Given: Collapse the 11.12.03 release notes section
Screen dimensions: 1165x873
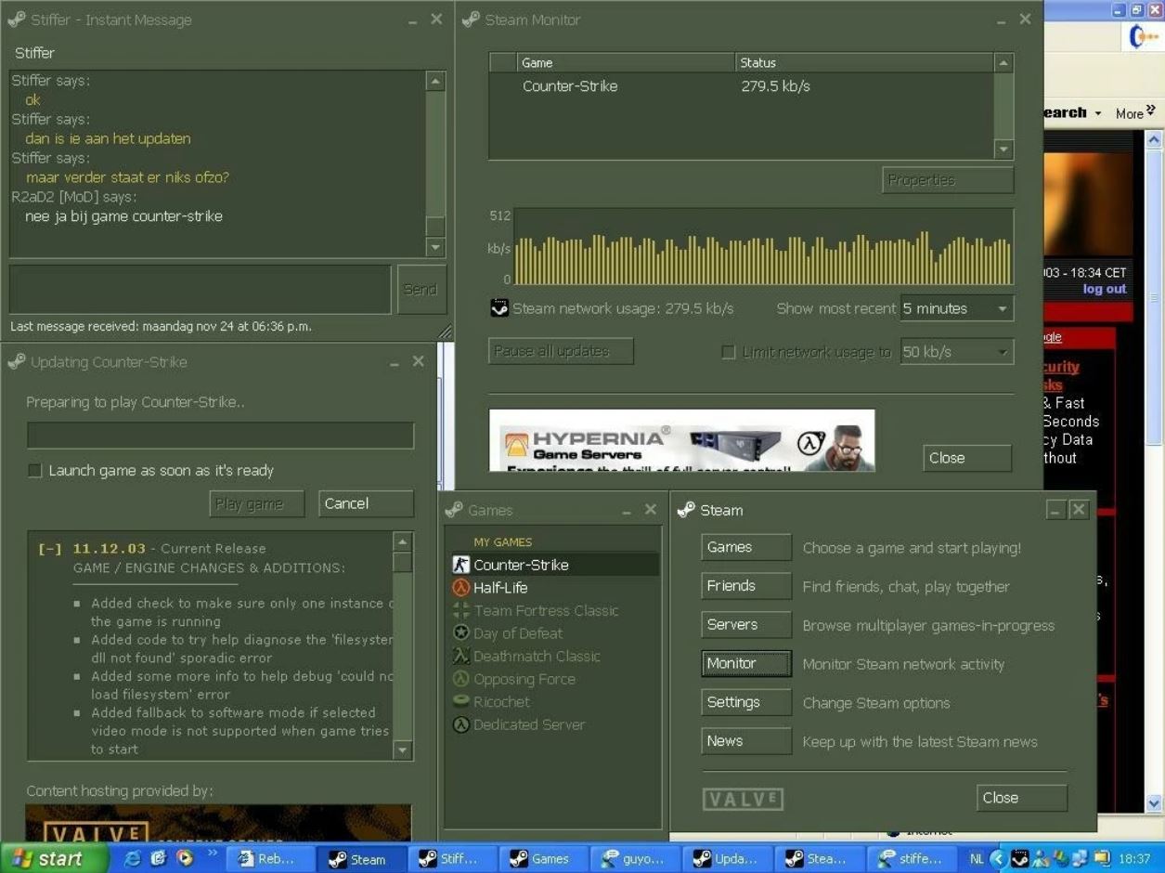Looking at the screenshot, I should 49,549.
